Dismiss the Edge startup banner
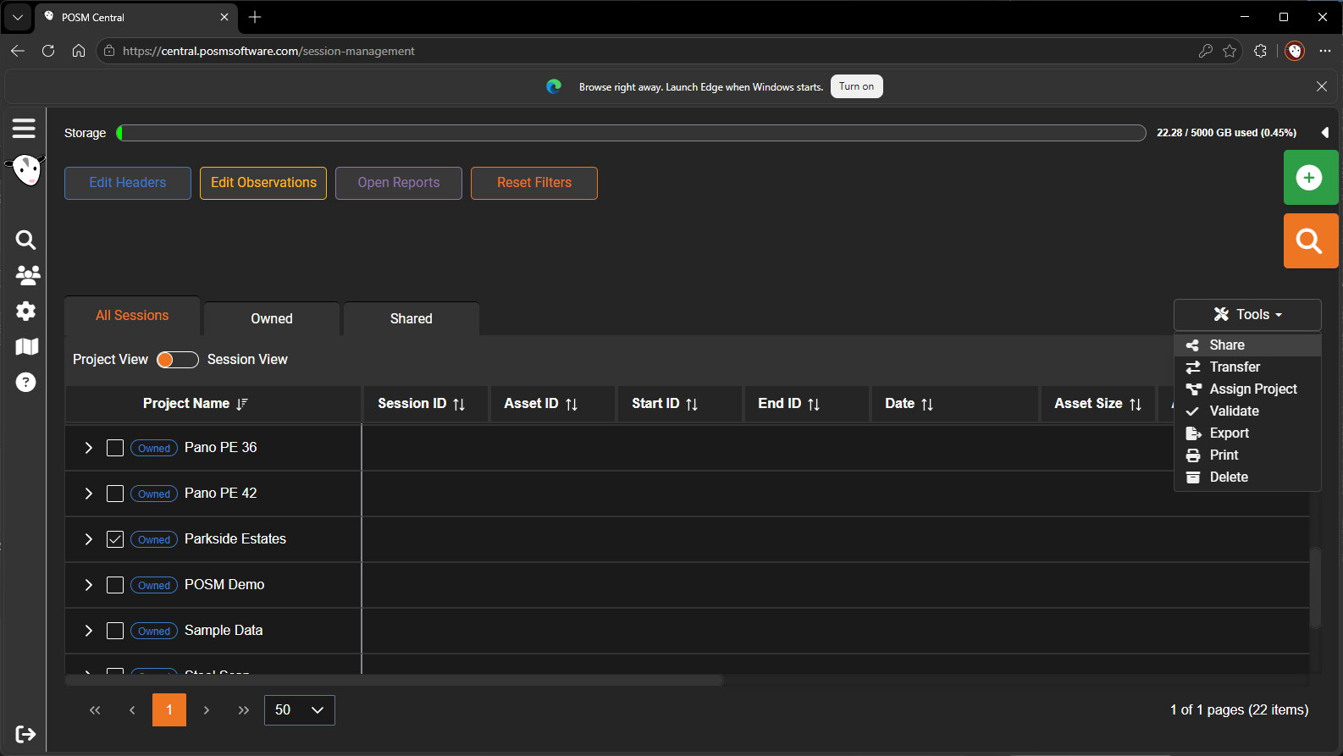 pyautogui.click(x=1322, y=86)
